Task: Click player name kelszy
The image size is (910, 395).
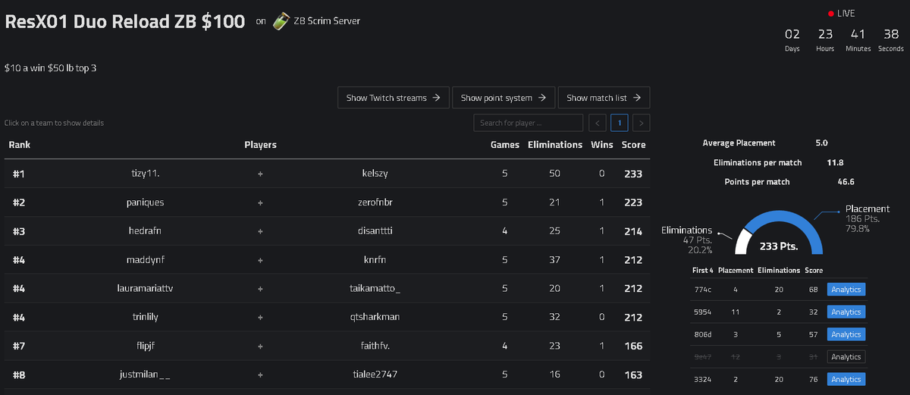Action: [x=375, y=174]
